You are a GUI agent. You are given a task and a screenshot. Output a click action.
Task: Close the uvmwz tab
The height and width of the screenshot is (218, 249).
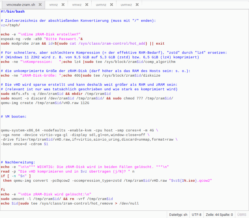coord(137,5)
